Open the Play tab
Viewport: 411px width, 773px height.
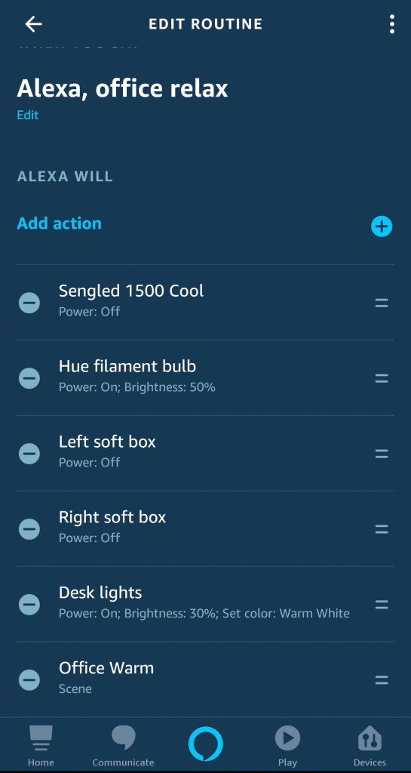point(287,745)
